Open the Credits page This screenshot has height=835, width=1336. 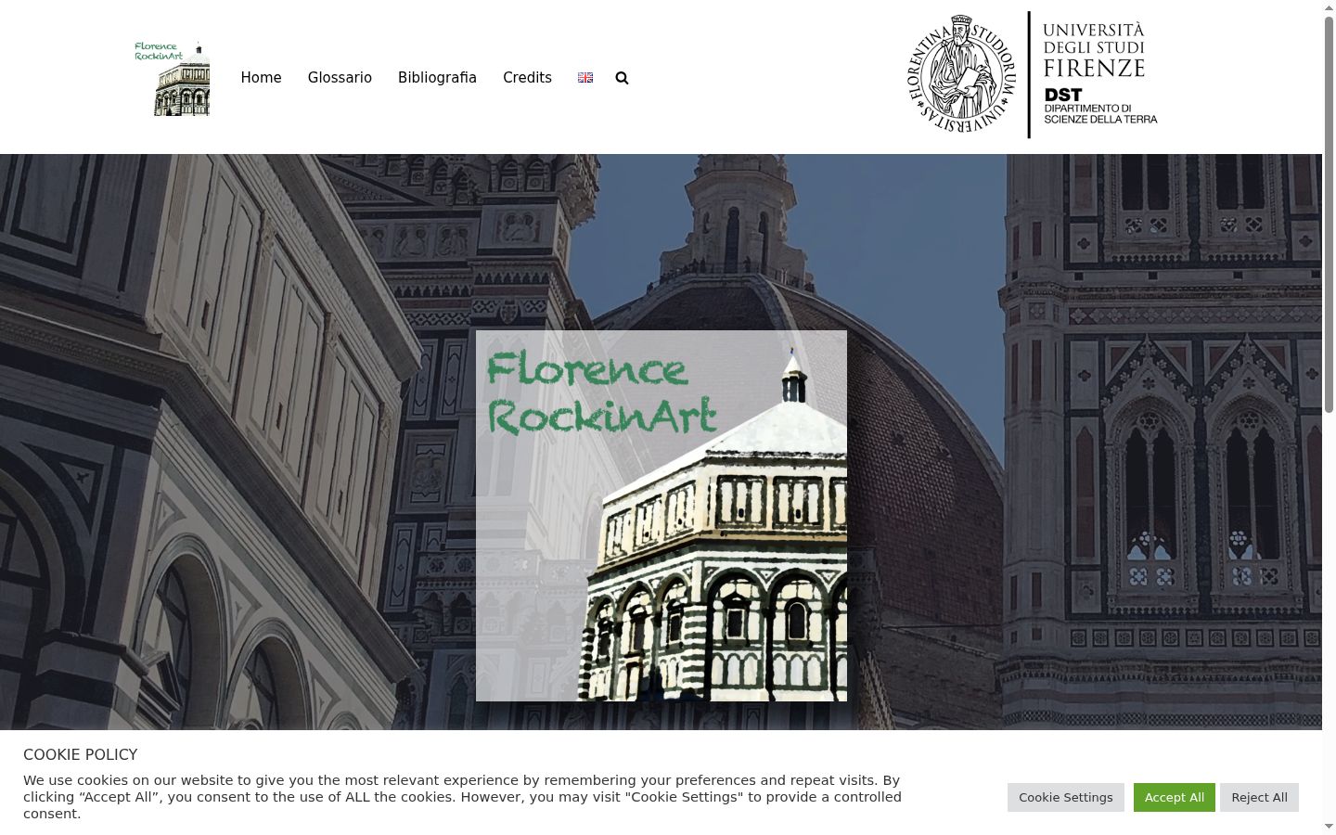click(527, 78)
